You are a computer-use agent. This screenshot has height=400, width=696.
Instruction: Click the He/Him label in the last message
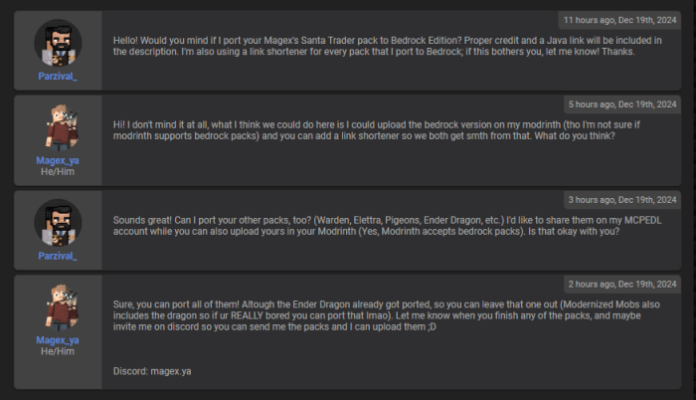[58, 351]
